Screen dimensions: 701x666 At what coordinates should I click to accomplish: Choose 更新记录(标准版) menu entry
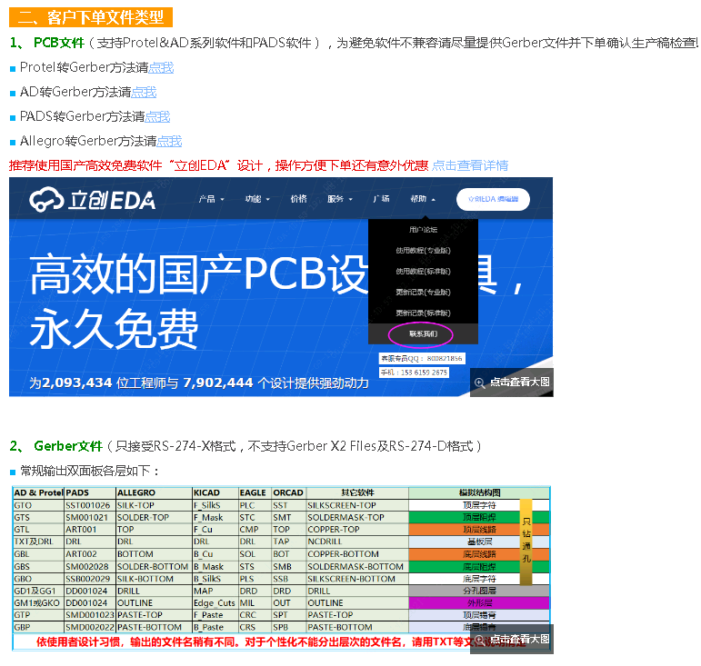tap(423, 313)
